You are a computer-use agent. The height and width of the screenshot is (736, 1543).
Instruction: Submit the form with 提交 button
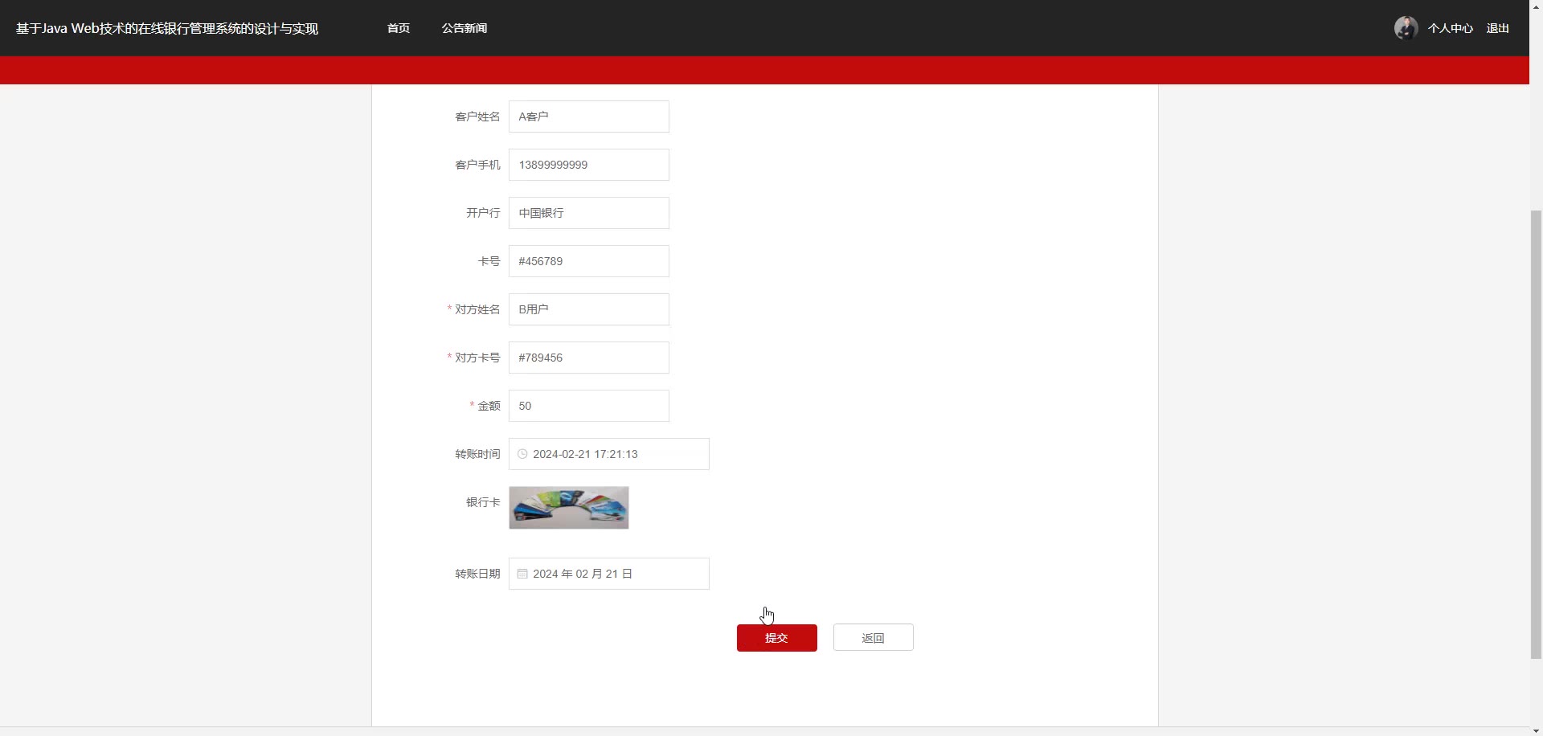777,638
